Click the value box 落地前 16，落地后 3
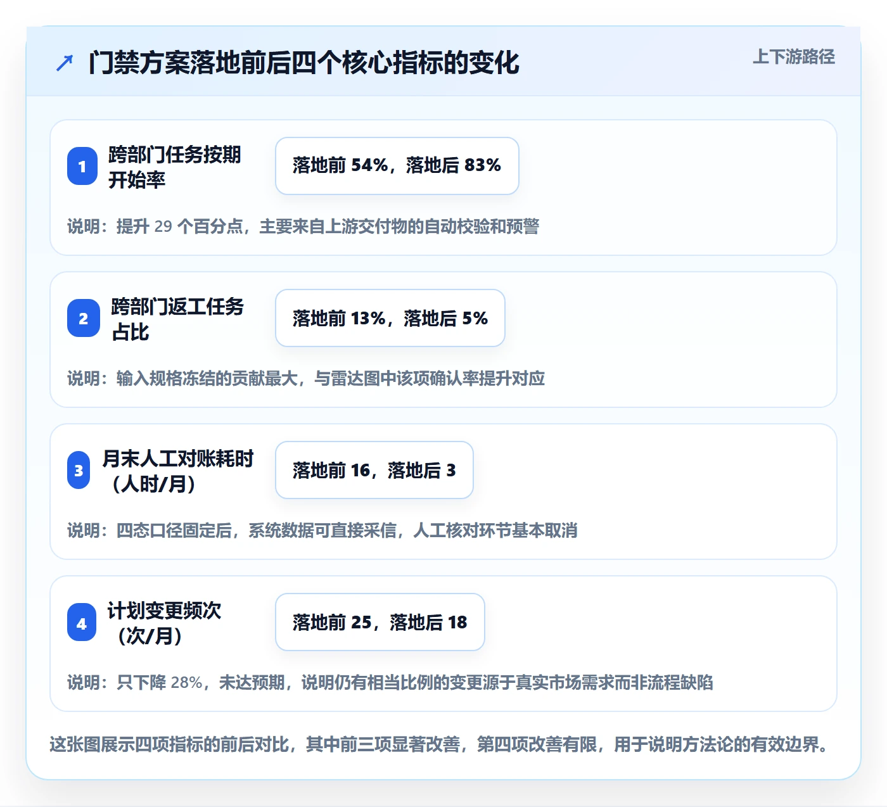This screenshot has height=807, width=887. [x=374, y=470]
